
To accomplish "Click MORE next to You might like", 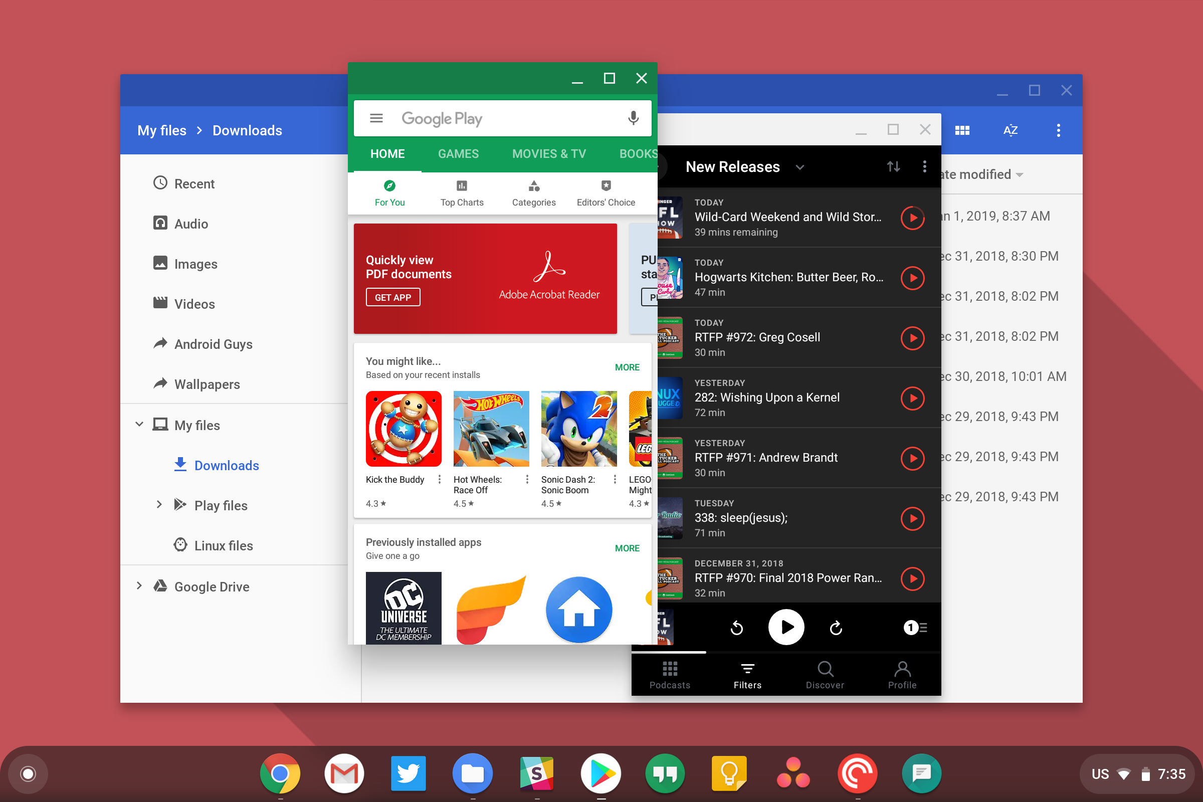I will 627,367.
